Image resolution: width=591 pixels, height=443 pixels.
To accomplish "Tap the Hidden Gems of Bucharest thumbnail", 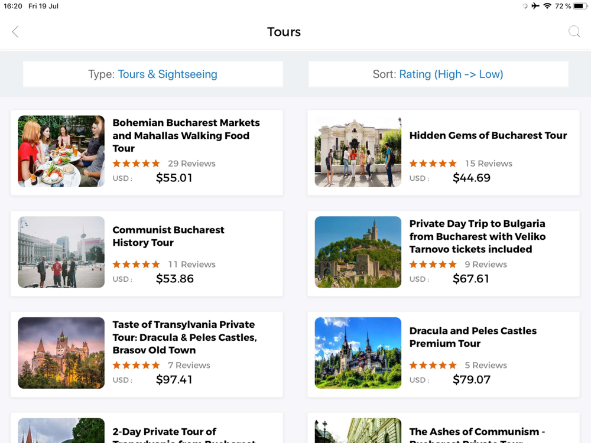I will [358, 151].
